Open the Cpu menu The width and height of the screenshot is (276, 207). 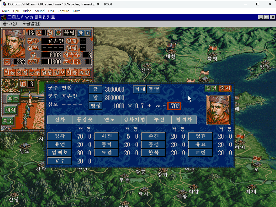16,11
